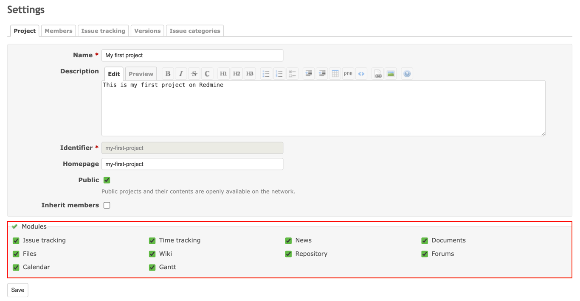Disable the Forums module
580x301 pixels.
(x=425, y=254)
